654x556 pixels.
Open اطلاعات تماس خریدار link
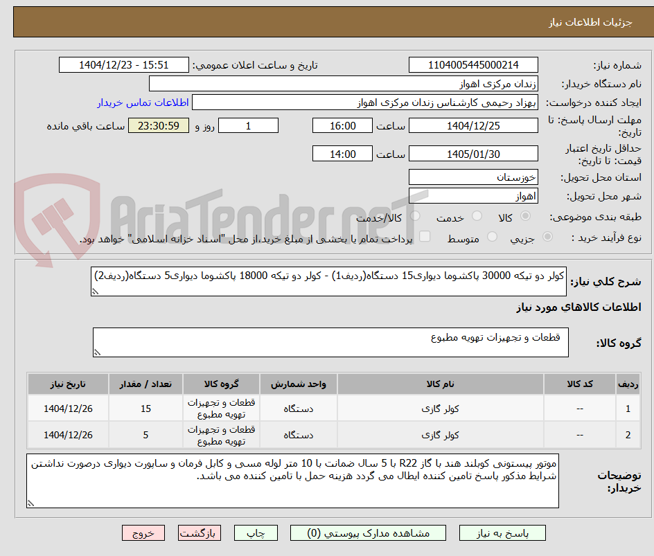click(143, 102)
